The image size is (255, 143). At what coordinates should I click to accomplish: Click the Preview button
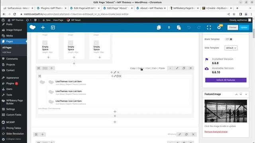pyautogui.click(x=233, y=27)
